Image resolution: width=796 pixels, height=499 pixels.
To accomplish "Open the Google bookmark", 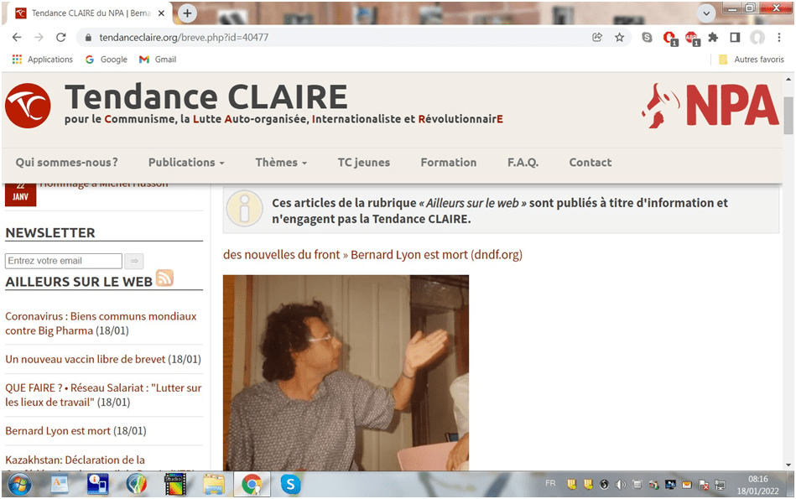I will point(107,60).
